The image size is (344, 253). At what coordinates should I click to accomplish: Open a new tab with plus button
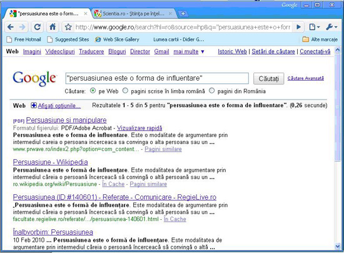(183, 14)
